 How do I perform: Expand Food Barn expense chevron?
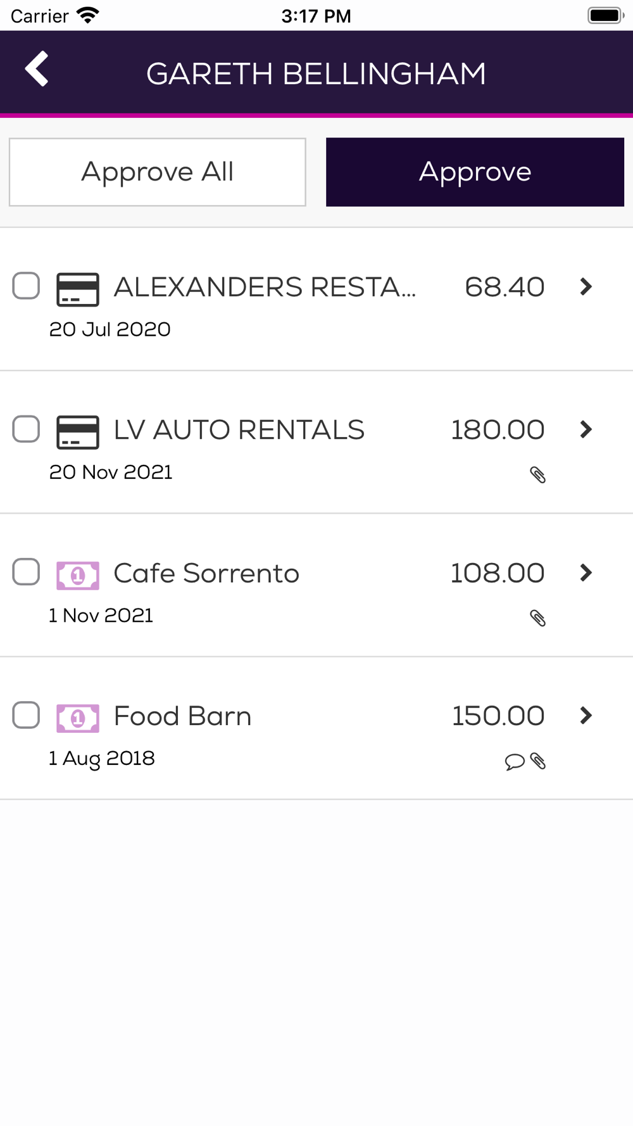pos(586,716)
